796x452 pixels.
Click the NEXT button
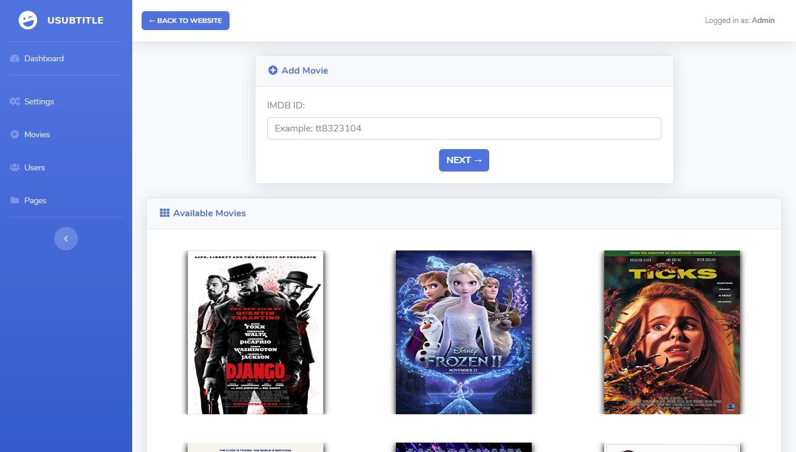click(x=464, y=160)
